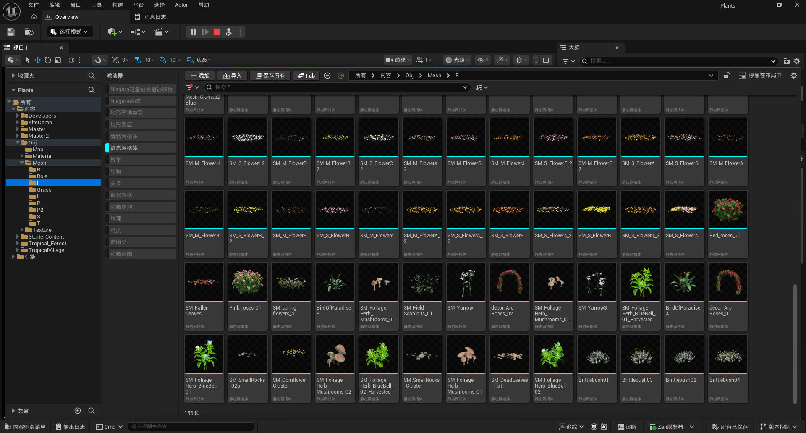Disable the 静态网格体 filter
This screenshot has height=433, width=806.
click(x=141, y=148)
